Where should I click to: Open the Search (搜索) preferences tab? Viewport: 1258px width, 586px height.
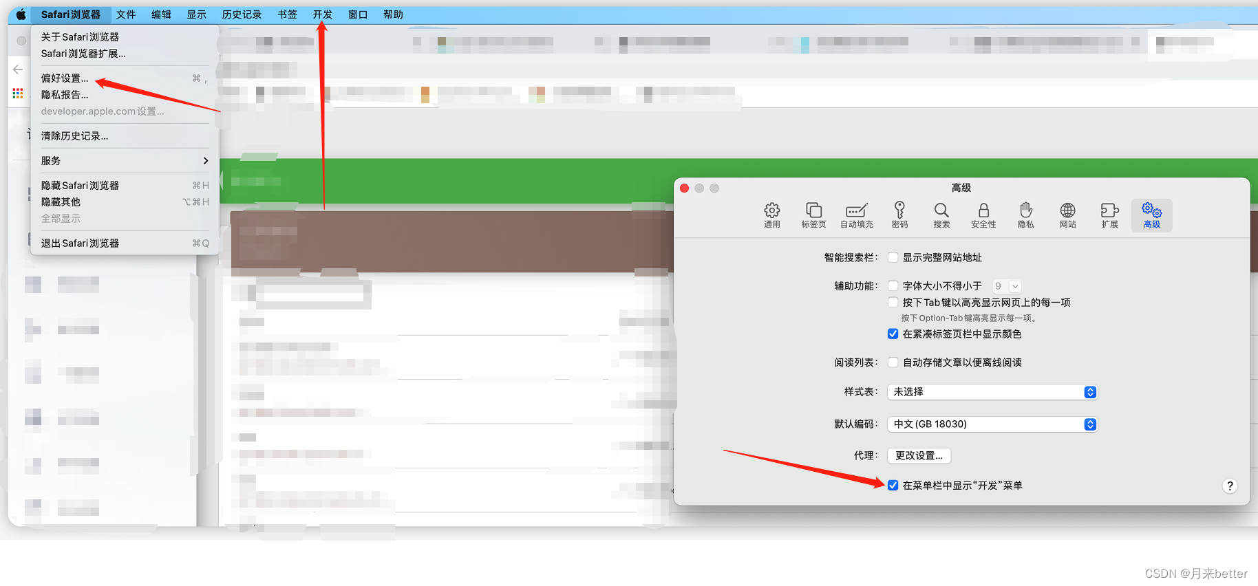[x=941, y=215]
